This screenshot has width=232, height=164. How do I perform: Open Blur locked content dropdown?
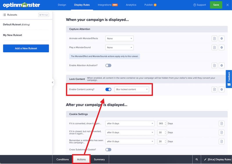pos(132,89)
